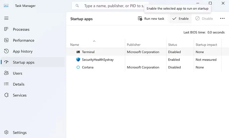Click the Users people icon
The width and height of the screenshot is (229, 138).
[6, 73]
